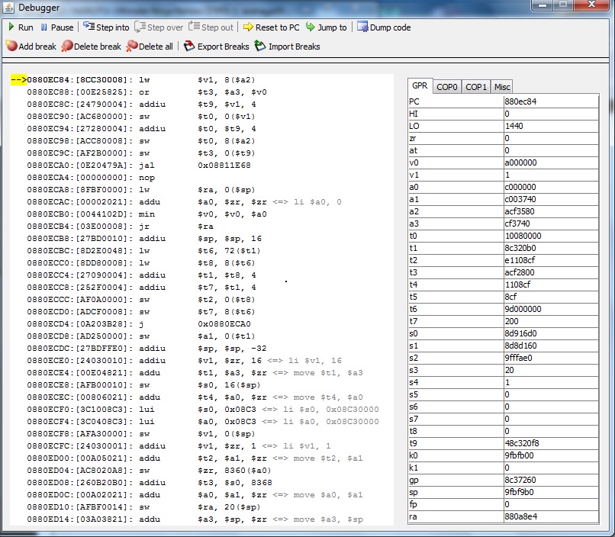Screen dimensions: 615x537
Task: Choose the Step into label
Action: pyautogui.click(x=113, y=27)
